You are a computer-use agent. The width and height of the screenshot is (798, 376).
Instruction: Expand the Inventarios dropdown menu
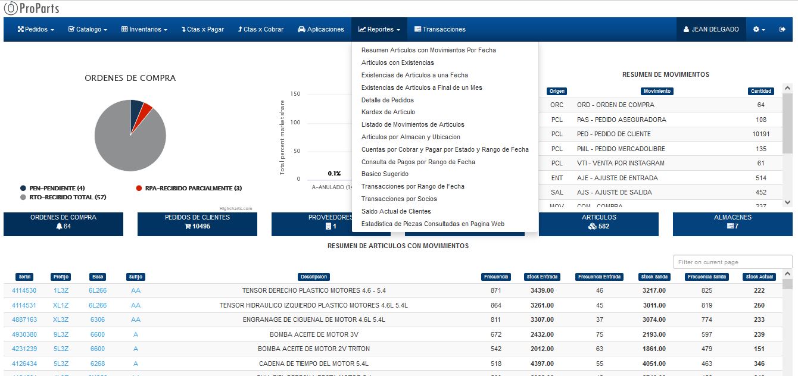pos(144,29)
